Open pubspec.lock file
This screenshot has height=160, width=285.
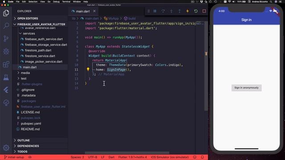pyautogui.click(x=31, y=118)
